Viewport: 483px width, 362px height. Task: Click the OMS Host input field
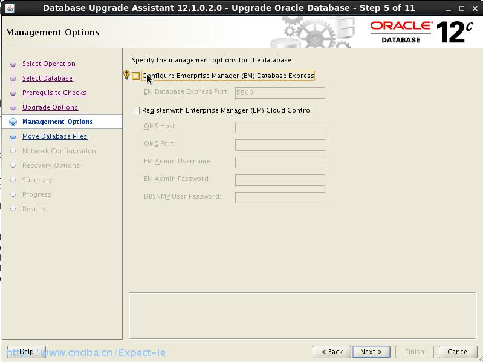click(280, 127)
